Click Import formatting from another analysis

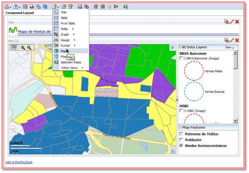click(86, 7)
